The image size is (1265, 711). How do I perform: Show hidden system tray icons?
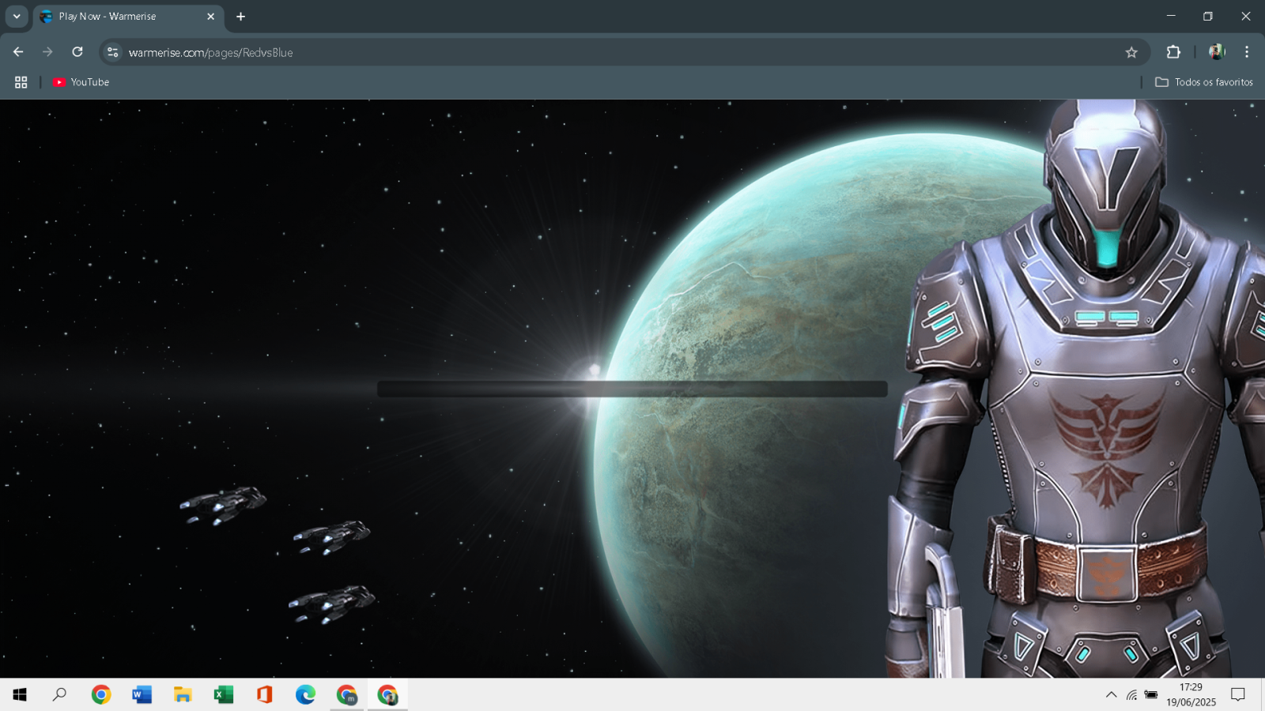(x=1111, y=694)
